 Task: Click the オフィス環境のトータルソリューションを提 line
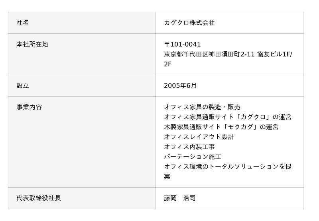coord(228,167)
